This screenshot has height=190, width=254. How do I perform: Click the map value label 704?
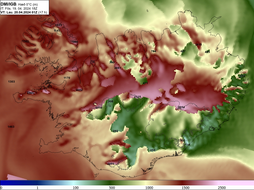pyautogui.click(x=153, y=51)
